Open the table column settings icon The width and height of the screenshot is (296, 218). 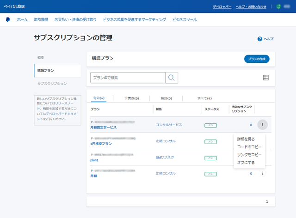[265, 78]
